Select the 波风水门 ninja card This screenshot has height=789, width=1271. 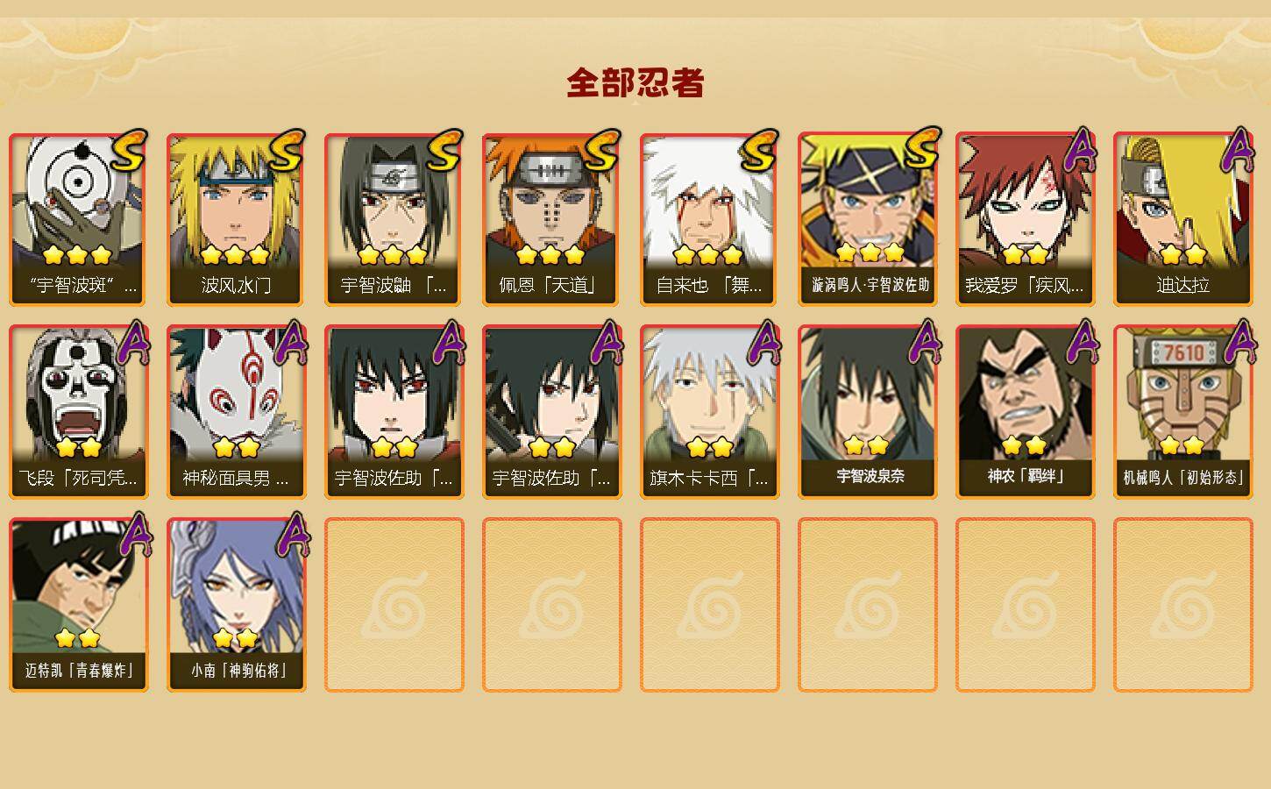click(x=236, y=219)
